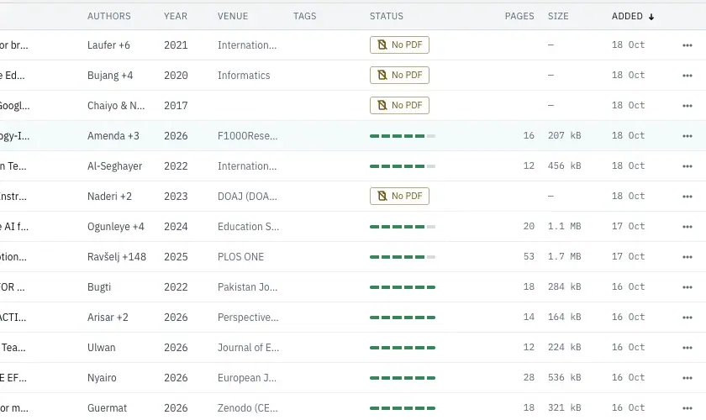The width and height of the screenshot is (706, 420).
Task: Click the status progress bar for Amenda +3
Action: pyautogui.click(x=403, y=136)
